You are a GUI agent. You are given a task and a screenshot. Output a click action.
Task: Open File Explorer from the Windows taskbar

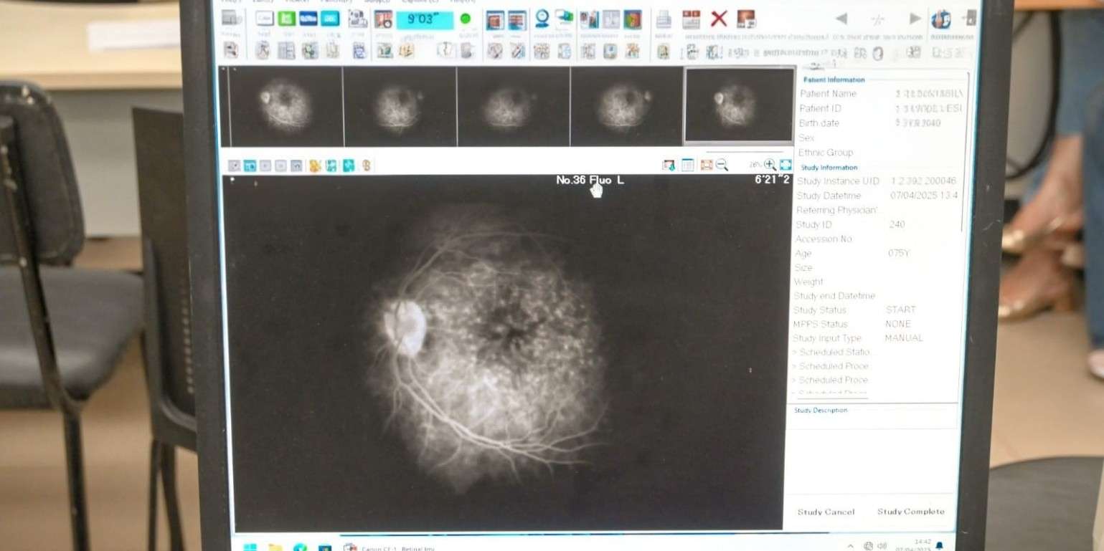pos(275,547)
